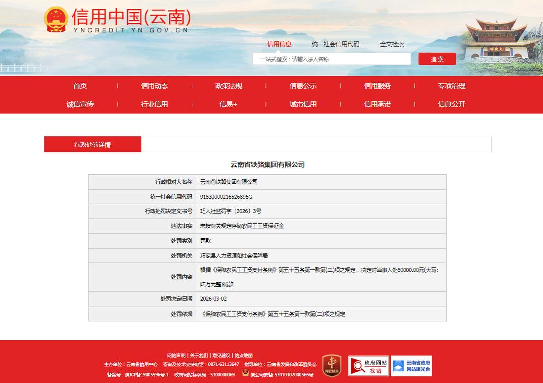Click the 统一社会信用代码 label cell
The height and width of the screenshot is (383, 543).
click(x=142, y=197)
